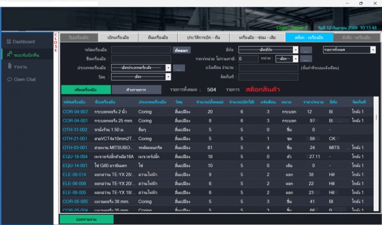Click the brand cell CK
Screen dimensions: 382x225
point(332,138)
